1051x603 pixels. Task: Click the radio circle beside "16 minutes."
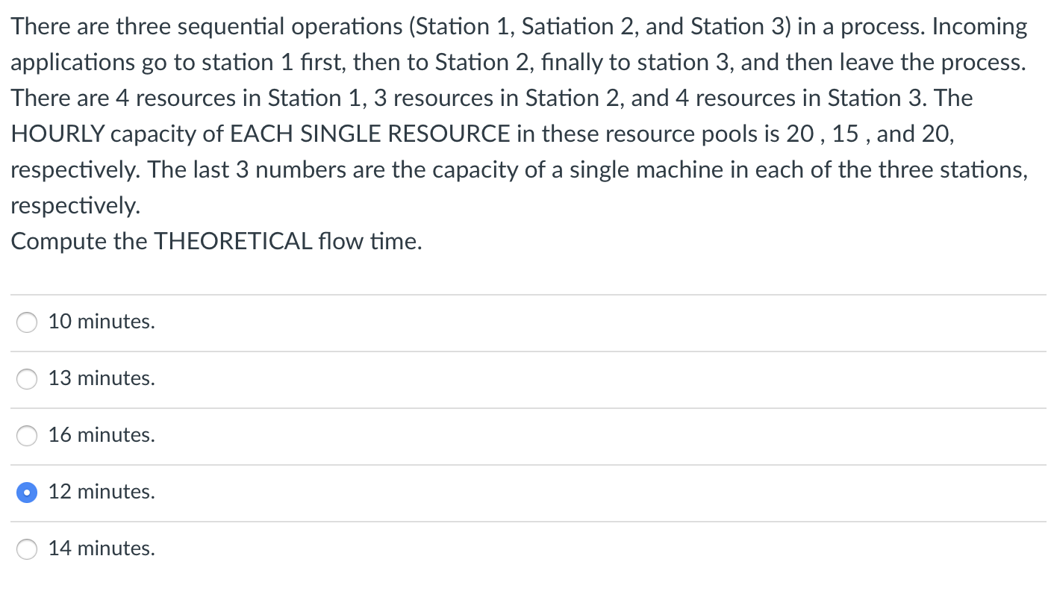(27, 436)
